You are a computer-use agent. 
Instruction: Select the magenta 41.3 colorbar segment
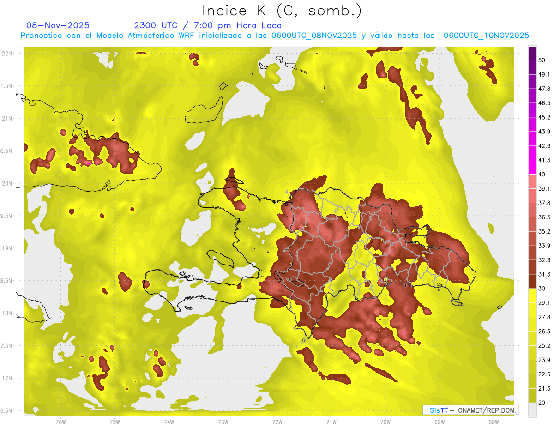tap(533, 166)
